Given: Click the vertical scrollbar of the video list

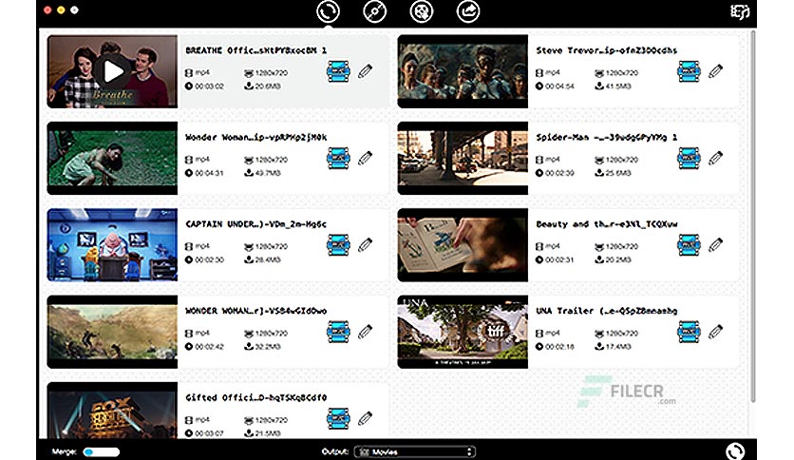Looking at the screenshot, I should (x=753, y=217).
